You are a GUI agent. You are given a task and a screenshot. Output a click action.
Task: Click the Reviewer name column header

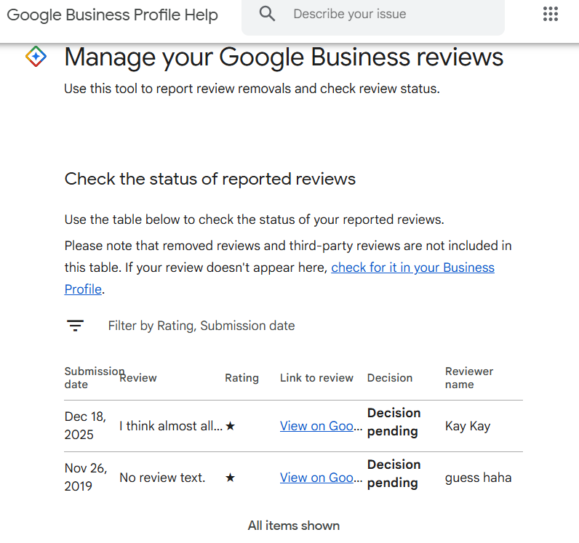point(469,377)
